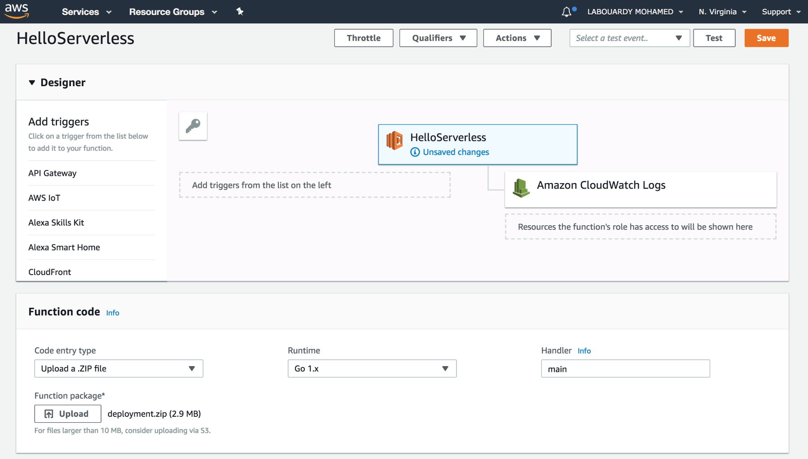Screen dimensions: 808x459
Task: Select the Amazon CloudWatch Logs resource card
Action: click(641, 189)
